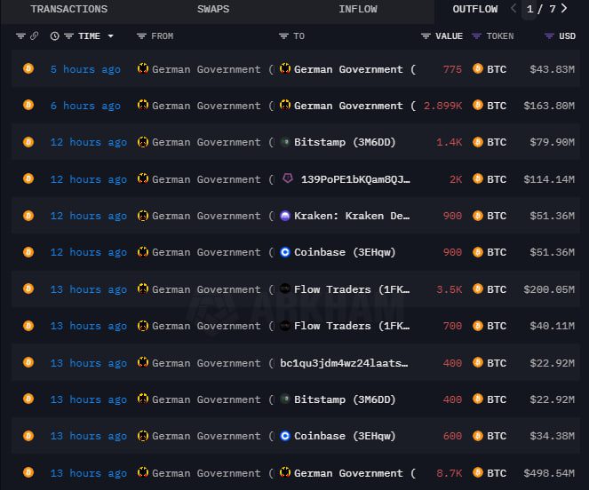Sort by the TIME column header
Viewport: 589px width, 490px height.
(x=89, y=36)
